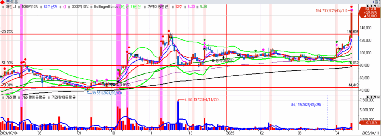Click the red up-arrow icon beside stock name
The height and width of the screenshot is (136, 381).
(3, 2)
